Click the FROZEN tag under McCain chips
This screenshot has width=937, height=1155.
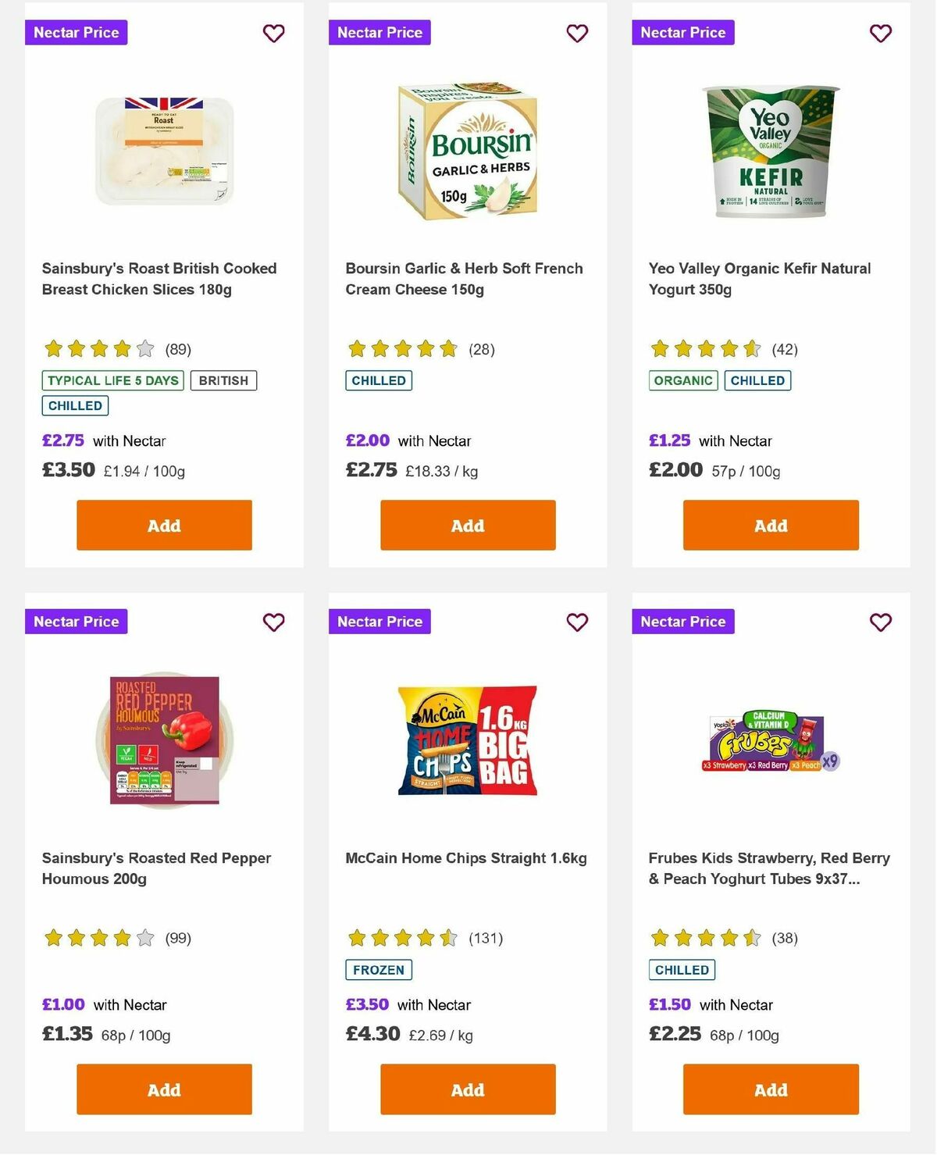(379, 970)
